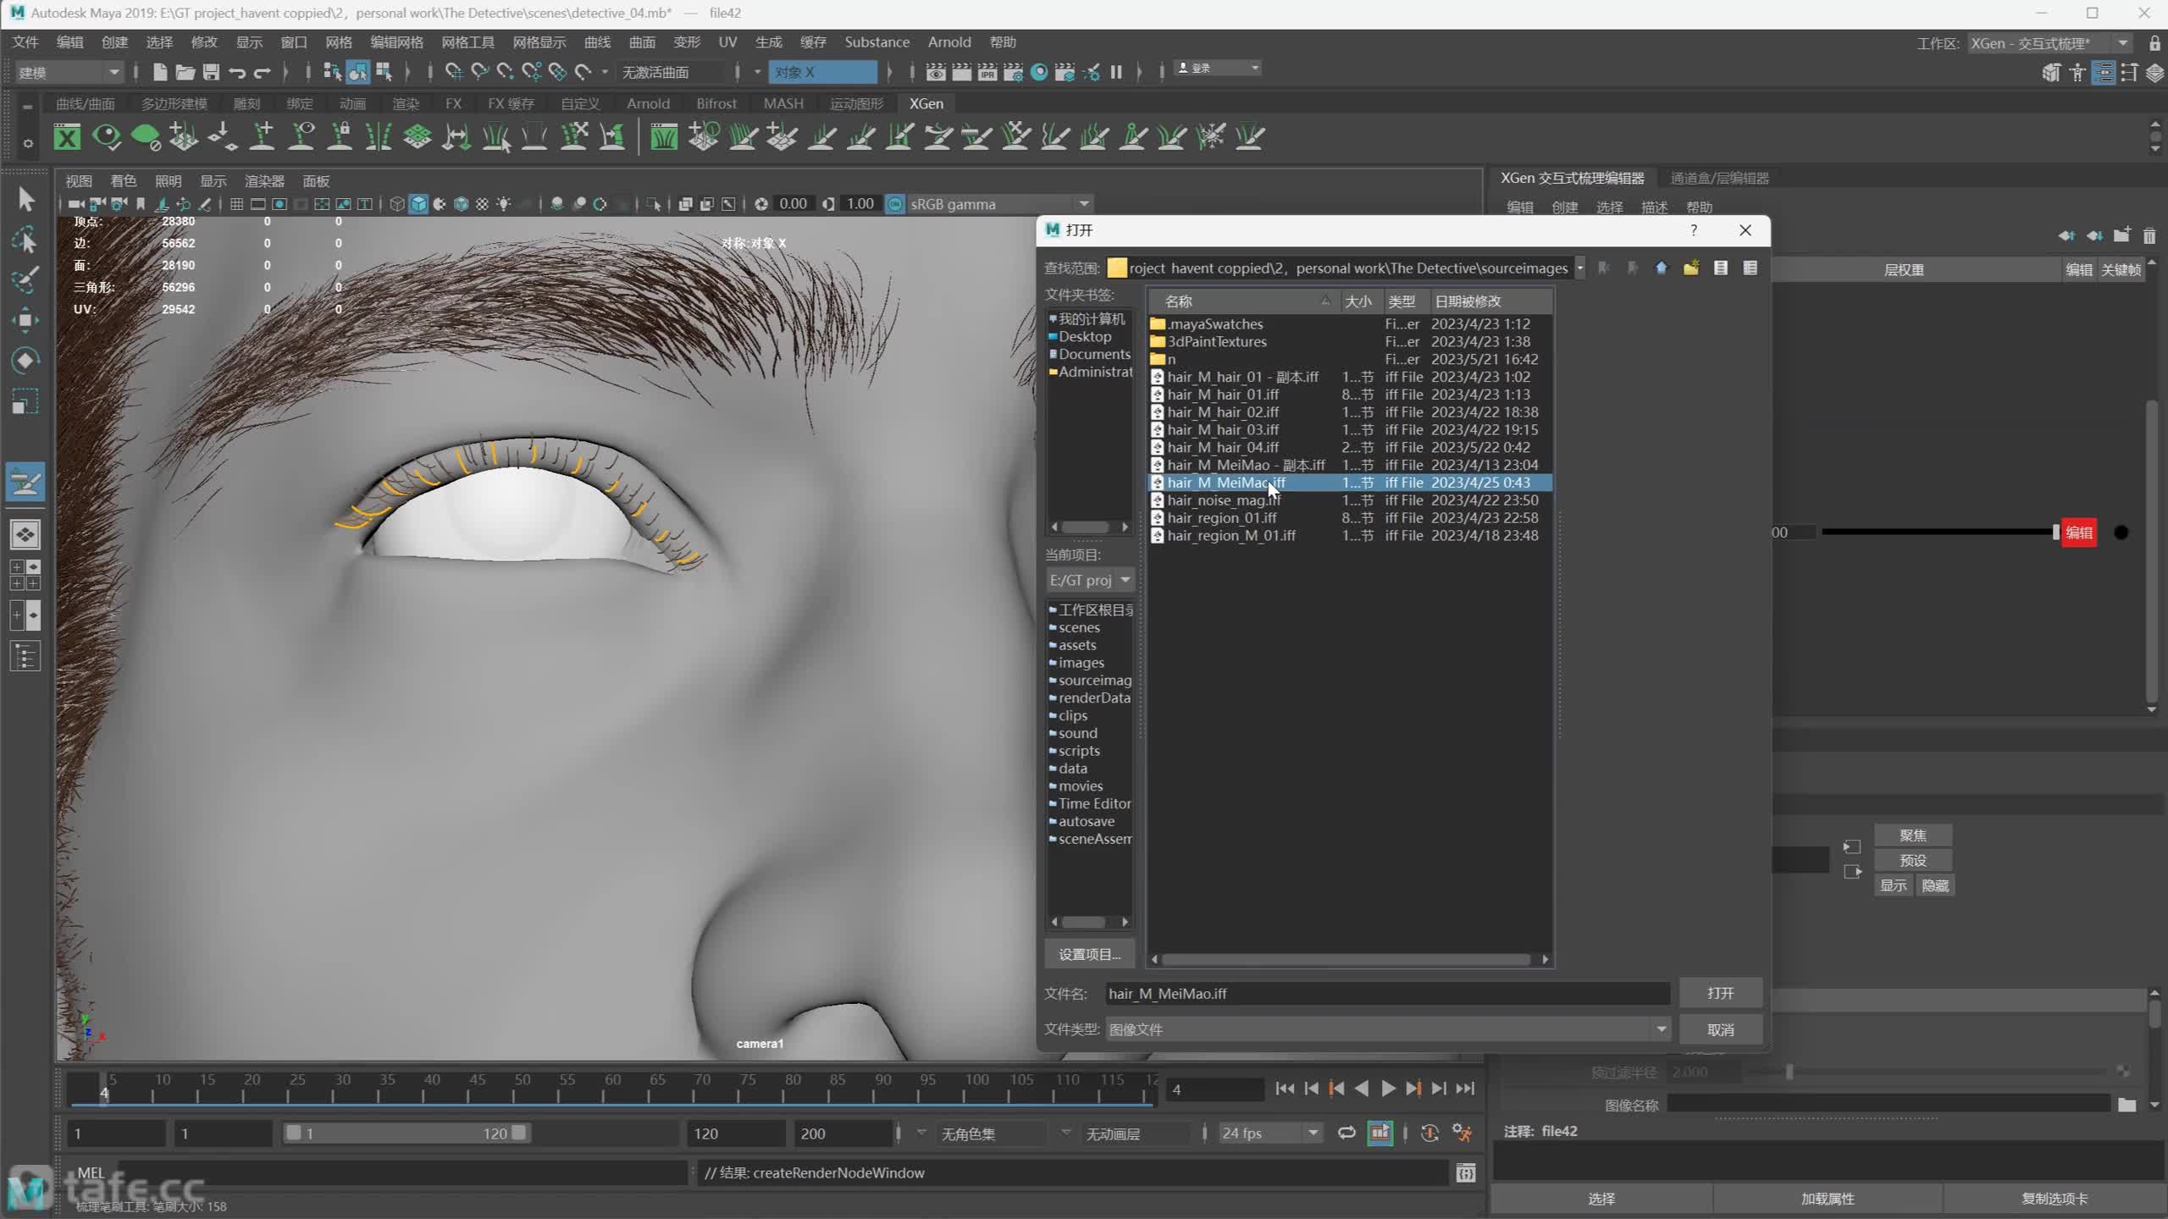Screen dimensions: 2168x1219
Task: Toggle the sRGB gamma color management button
Action: click(x=895, y=204)
